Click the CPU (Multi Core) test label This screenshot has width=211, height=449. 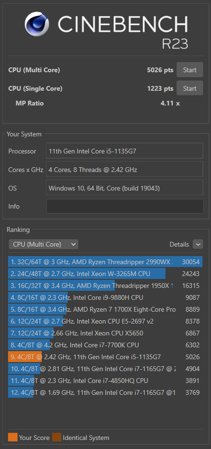pos(34,70)
